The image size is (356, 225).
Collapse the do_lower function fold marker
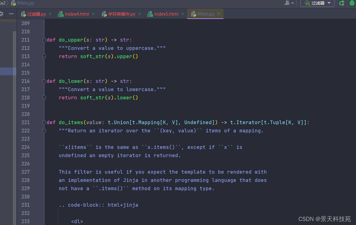coord(44,81)
